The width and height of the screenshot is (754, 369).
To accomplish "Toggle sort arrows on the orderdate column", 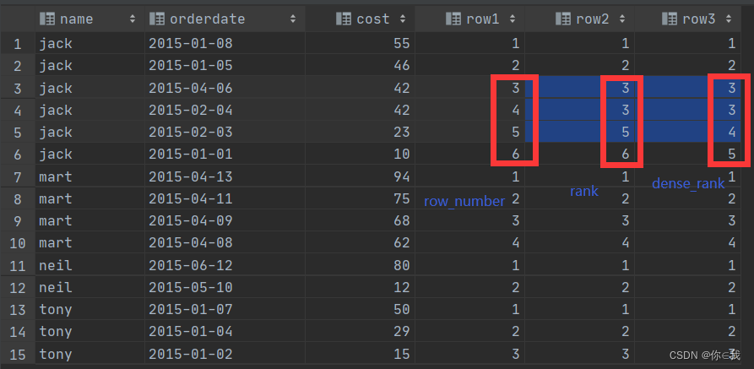I will click(x=293, y=19).
